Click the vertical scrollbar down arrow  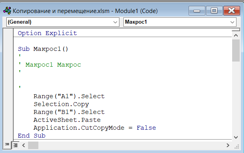pos(236,137)
